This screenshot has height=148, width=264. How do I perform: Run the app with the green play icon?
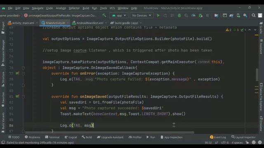158,16
